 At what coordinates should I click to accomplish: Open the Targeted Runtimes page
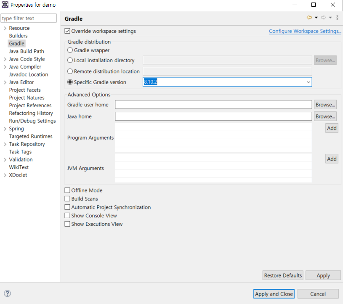pos(31,136)
